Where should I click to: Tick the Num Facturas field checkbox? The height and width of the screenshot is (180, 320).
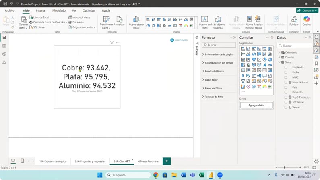click(286, 82)
